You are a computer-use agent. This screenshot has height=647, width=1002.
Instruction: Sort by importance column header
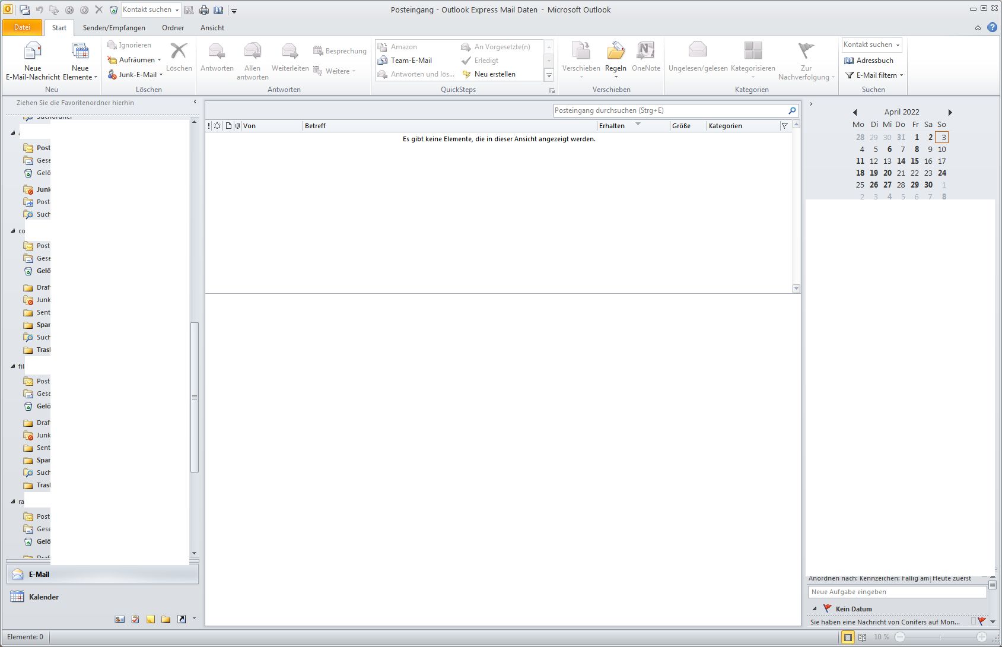click(209, 126)
